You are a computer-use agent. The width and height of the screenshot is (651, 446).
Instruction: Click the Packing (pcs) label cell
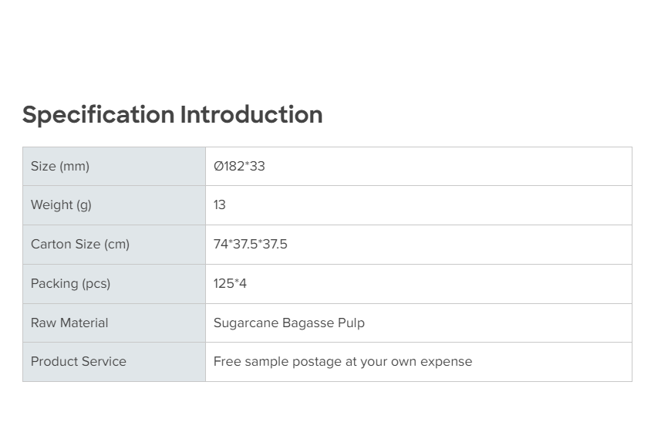tap(70, 283)
